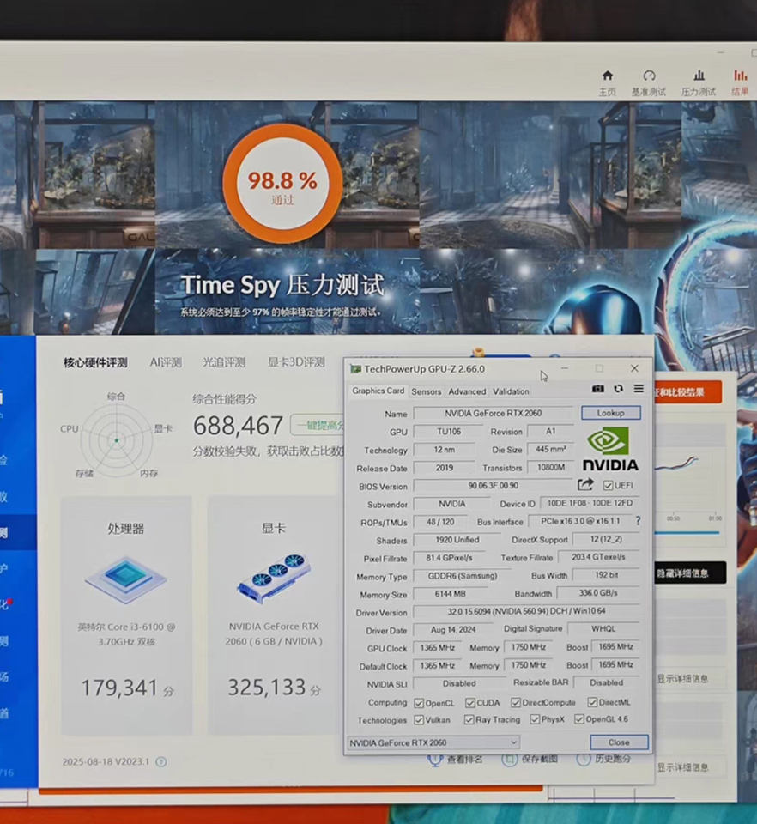Toggle the Ray Tracing checkbox
The width and height of the screenshot is (757, 824).
coord(469,720)
